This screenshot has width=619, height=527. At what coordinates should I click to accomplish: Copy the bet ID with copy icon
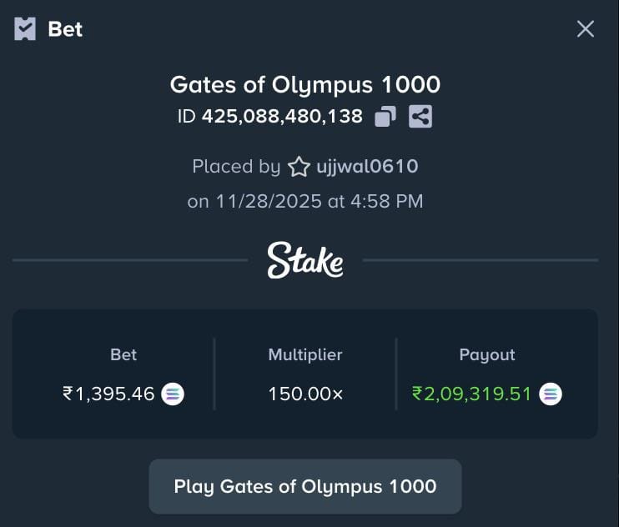pyautogui.click(x=385, y=117)
